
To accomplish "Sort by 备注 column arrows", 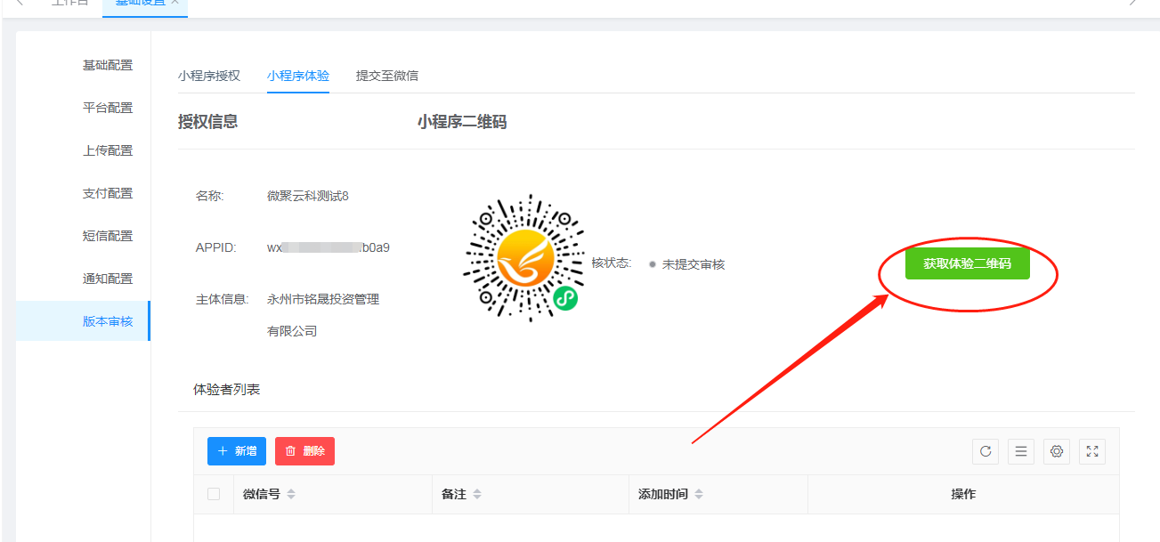I will click(x=477, y=494).
